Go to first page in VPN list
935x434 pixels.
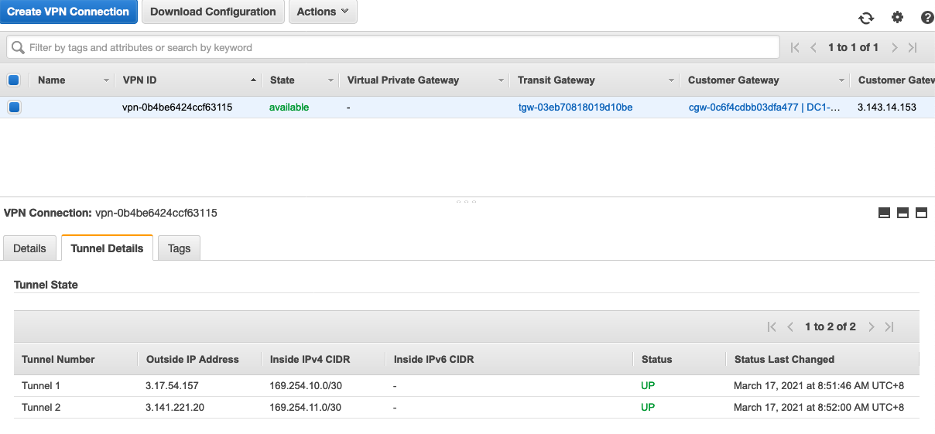click(795, 48)
